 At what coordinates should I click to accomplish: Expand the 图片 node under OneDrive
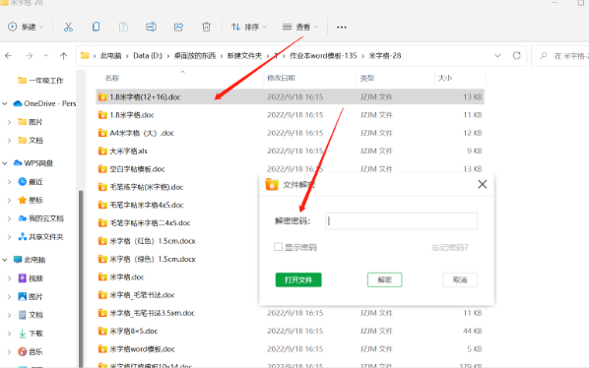click(x=10, y=122)
